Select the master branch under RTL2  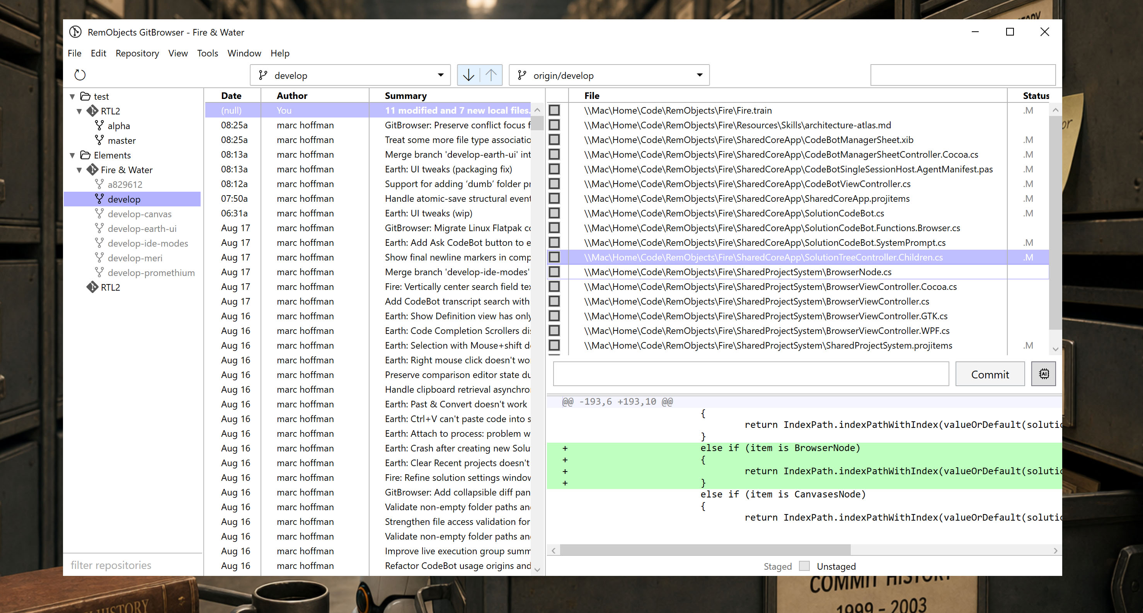(x=122, y=140)
